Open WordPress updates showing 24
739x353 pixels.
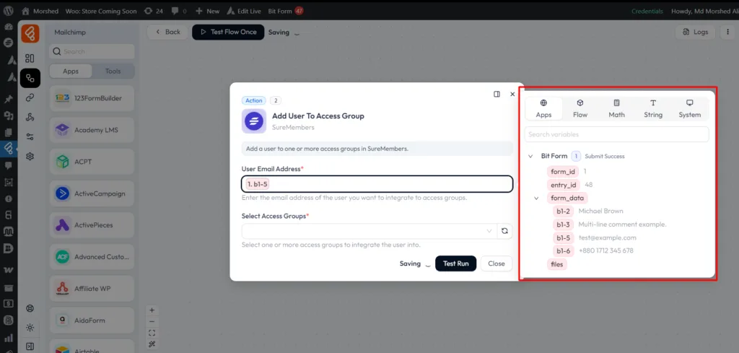[153, 11]
